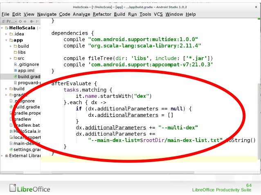261x195 pixels.
Task: Click the editor vertical scrollbar
Action: coord(259,121)
